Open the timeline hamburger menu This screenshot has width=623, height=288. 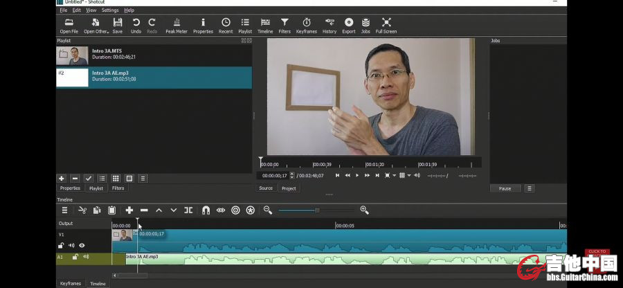point(64,210)
